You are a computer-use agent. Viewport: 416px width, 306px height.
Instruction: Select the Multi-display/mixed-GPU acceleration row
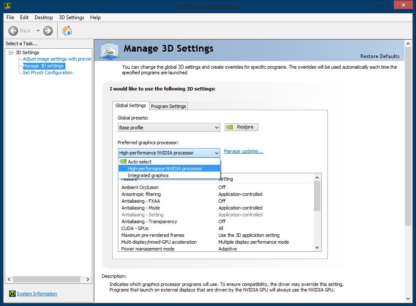click(x=216, y=242)
